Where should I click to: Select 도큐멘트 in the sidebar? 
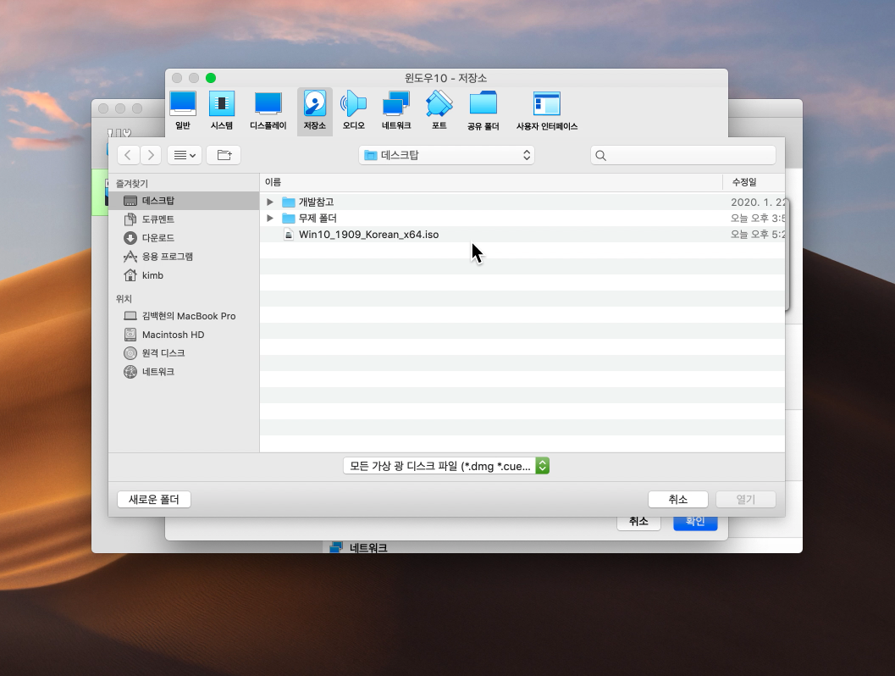(x=184, y=219)
